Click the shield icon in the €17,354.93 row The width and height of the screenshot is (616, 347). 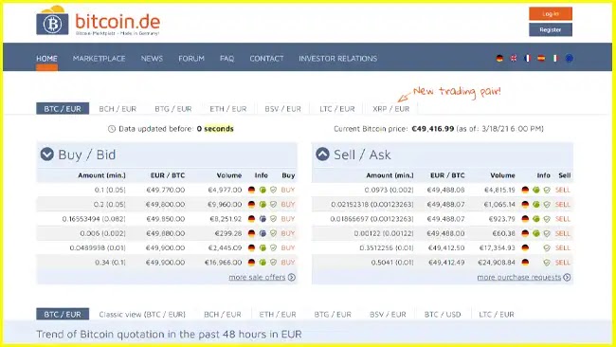click(x=547, y=248)
